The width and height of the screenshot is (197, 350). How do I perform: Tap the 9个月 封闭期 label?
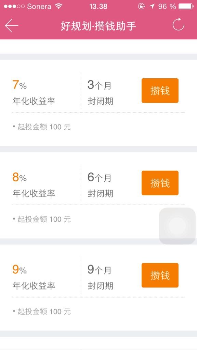(x=100, y=277)
